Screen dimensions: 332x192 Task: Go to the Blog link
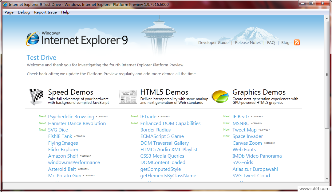coord(285,43)
